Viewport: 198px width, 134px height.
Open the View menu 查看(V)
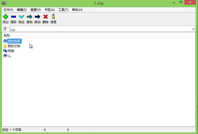tap(36, 10)
